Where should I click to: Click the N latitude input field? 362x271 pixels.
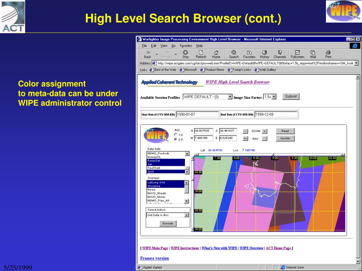coord(203,131)
